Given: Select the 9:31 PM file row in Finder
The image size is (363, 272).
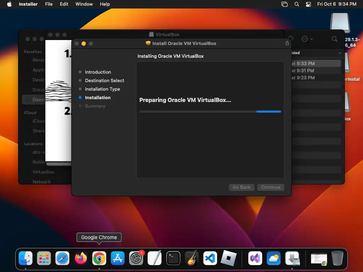Looking at the screenshot, I should click(x=316, y=70).
